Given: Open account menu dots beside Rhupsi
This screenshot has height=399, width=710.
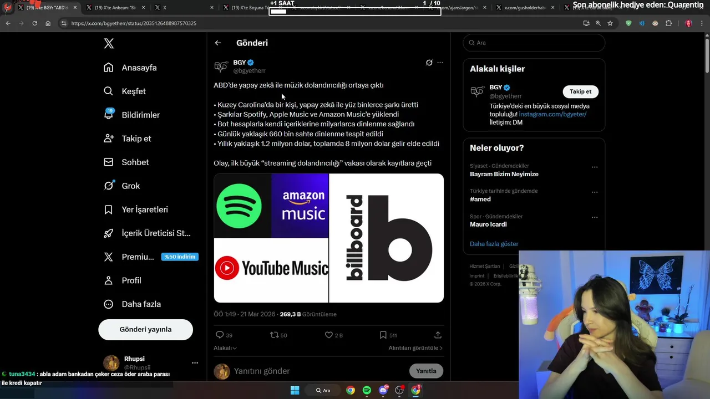Looking at the screenshot, I should tap(195, 363).
